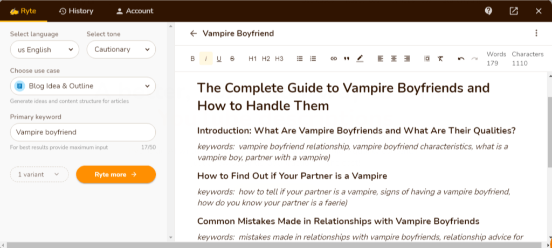552x248 pixels.
Task: Click How to Find Out if Your Partner heading
Action: (x=292, y=176)
